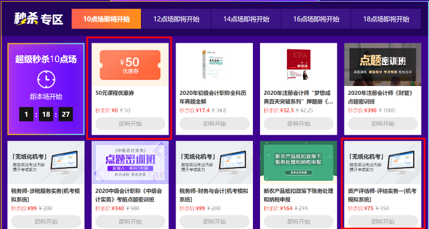Image resolution: width=429 pixels, height=229 pixels.
Task: Open 2020中级会计职称《中级会计实务》title link
Action: pyautogui.click(x=128, y=195)
